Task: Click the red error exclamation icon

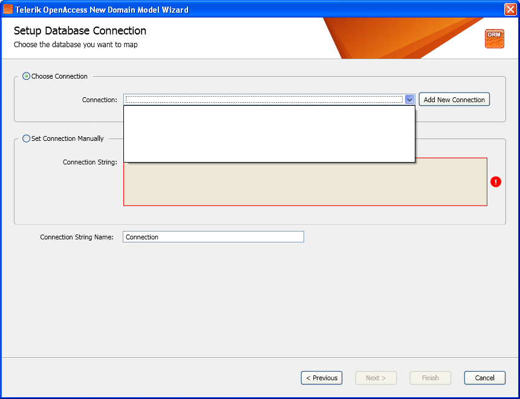Action: (496, 181)
